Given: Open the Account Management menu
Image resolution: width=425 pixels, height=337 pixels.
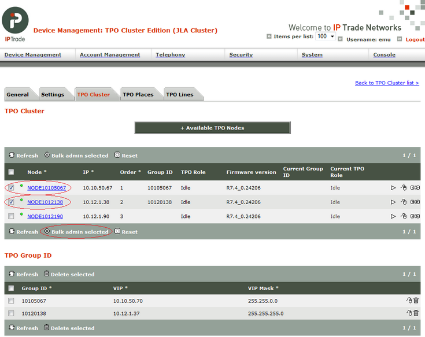Looking at the screenshot, I should (x=110, y=55).
